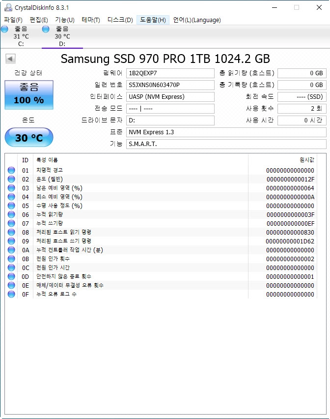
Task: Click the transfer mode field ---- | ----
Action: click(170, 109)
